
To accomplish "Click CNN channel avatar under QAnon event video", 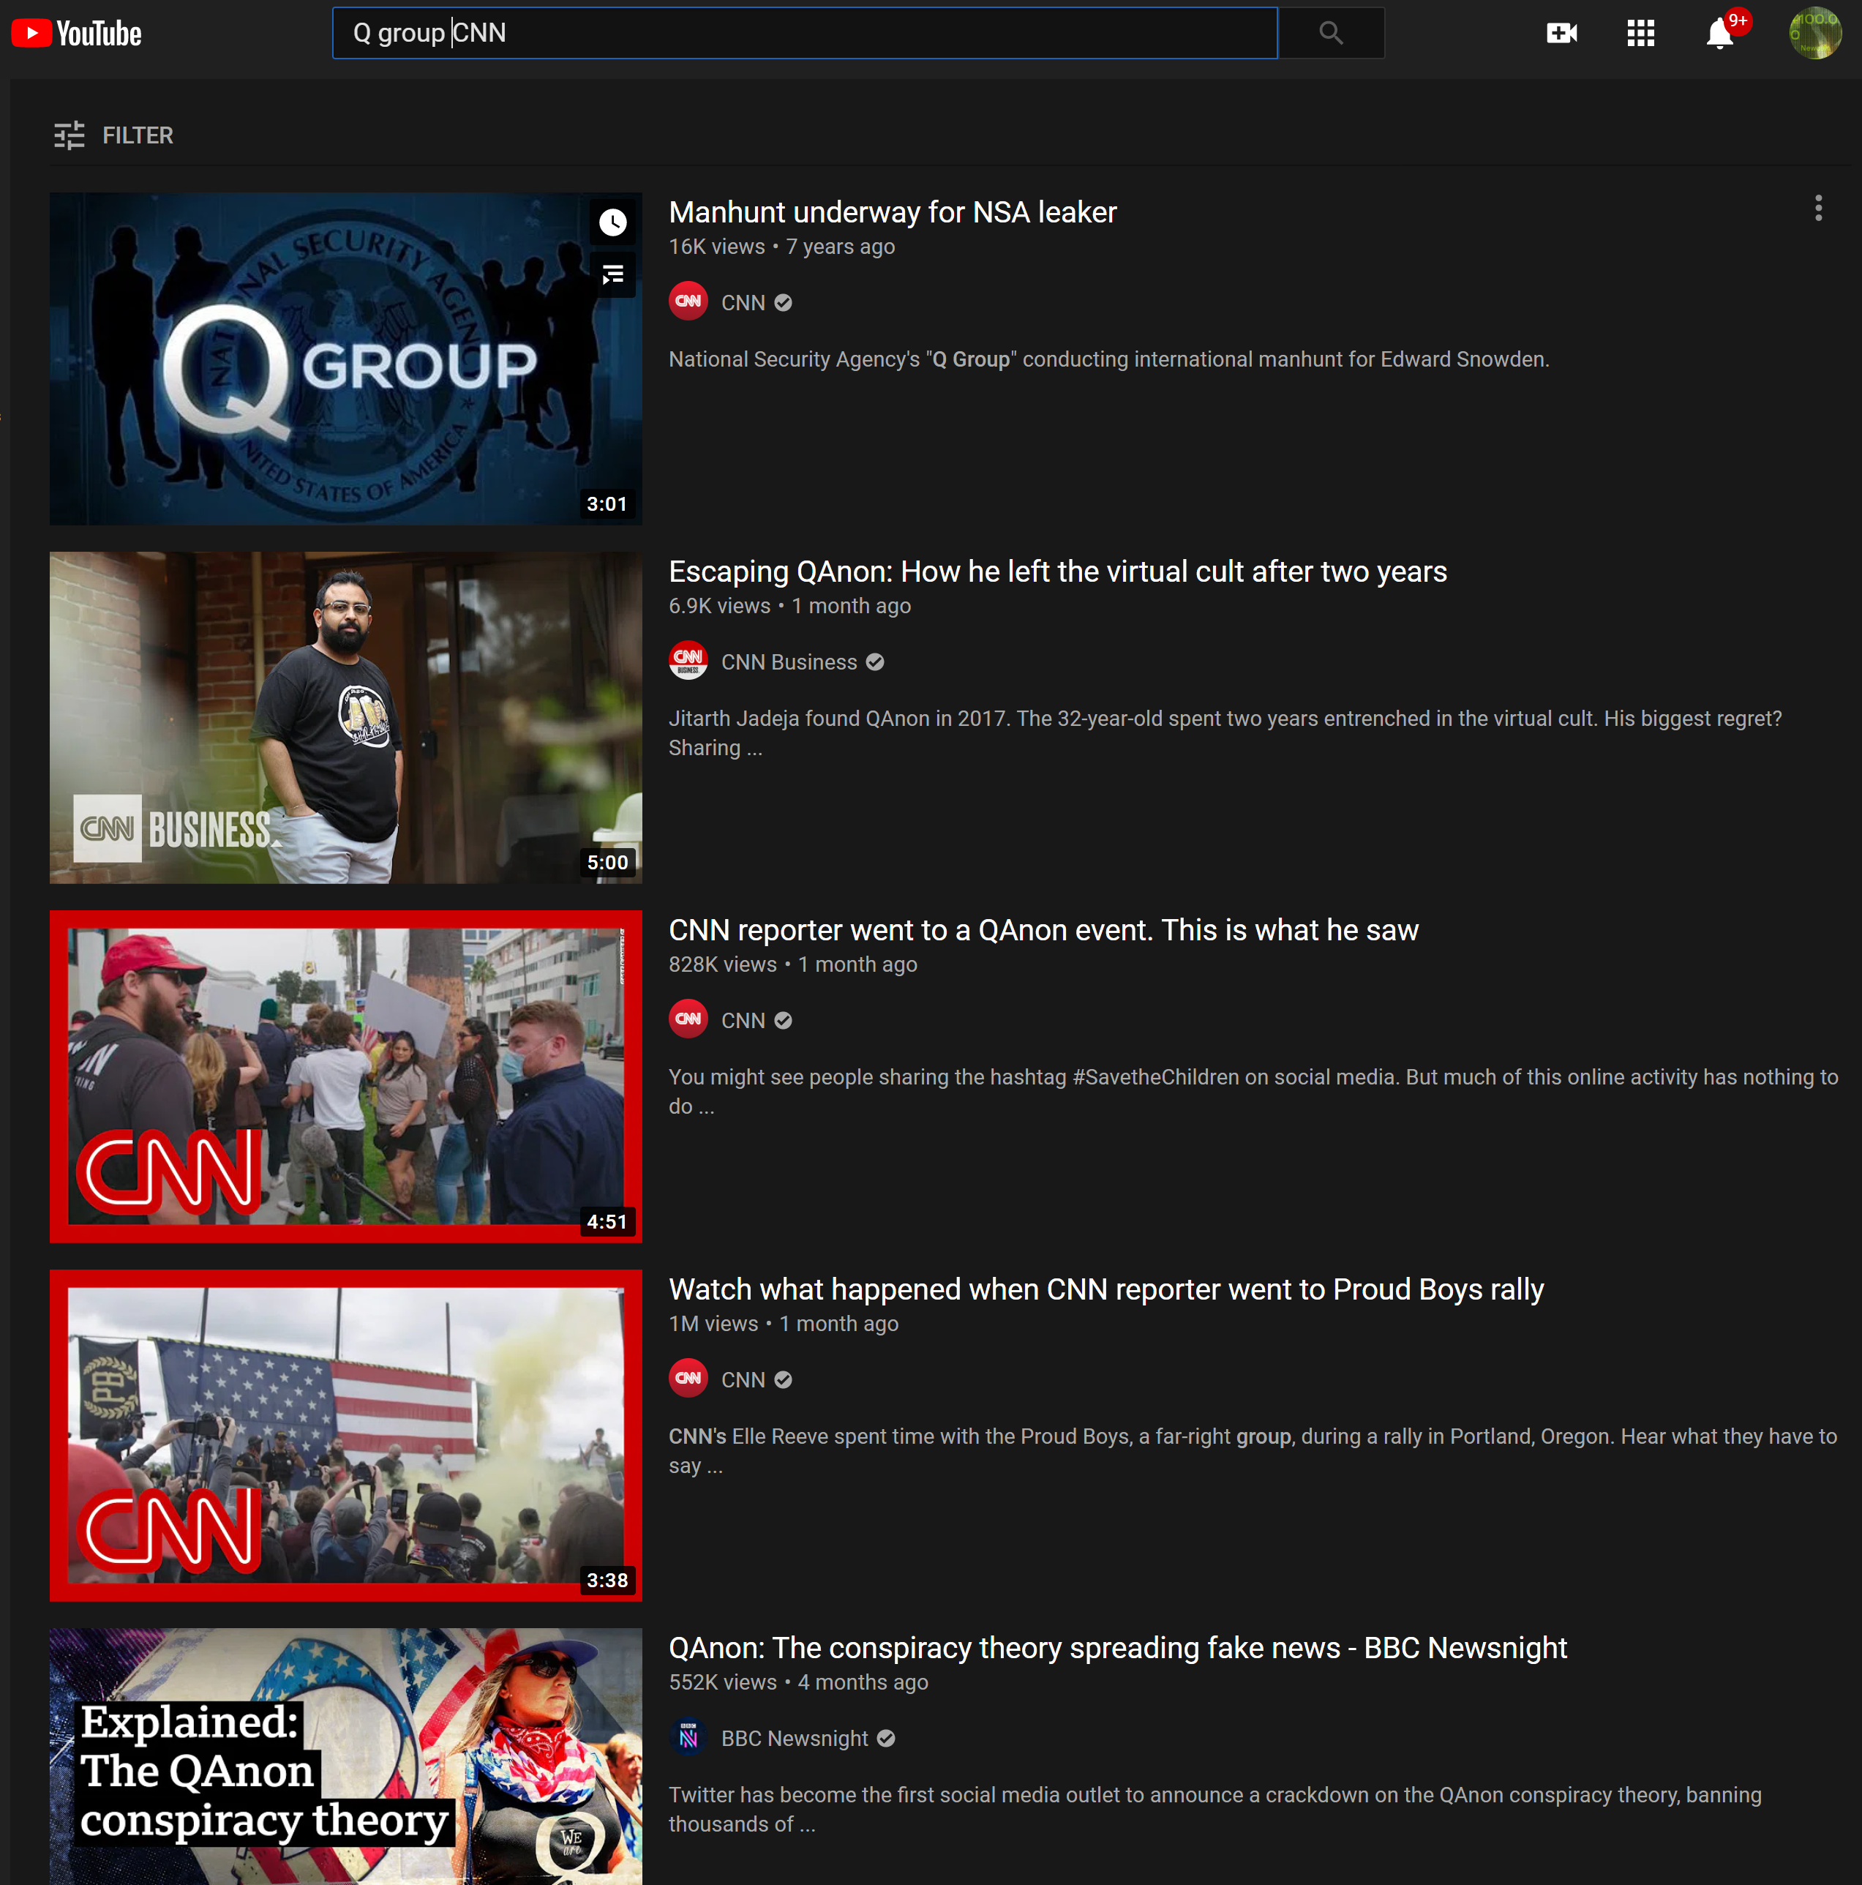I will [688, 1019].
